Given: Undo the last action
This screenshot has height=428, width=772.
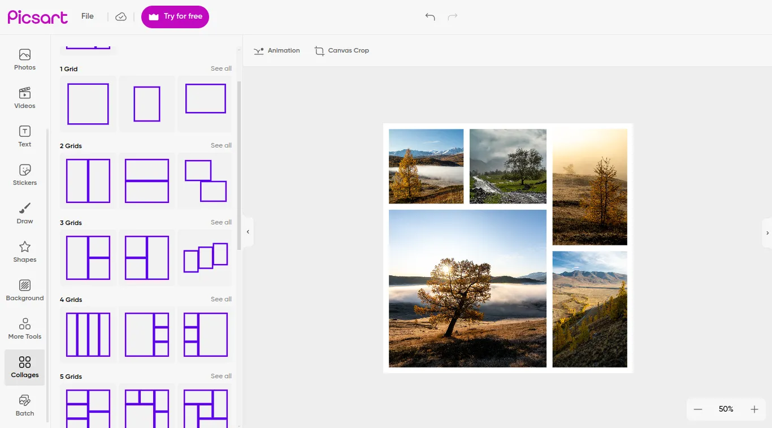Looking at the screenshot, I should (x=430, y=17).
